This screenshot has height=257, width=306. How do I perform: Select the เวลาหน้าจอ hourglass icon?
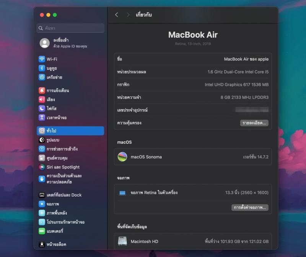42,118
